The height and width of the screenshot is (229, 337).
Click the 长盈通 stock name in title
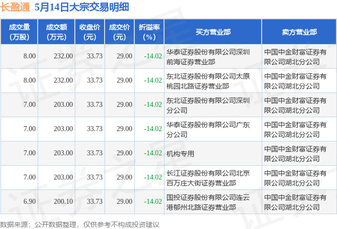[x=15, y=7]
